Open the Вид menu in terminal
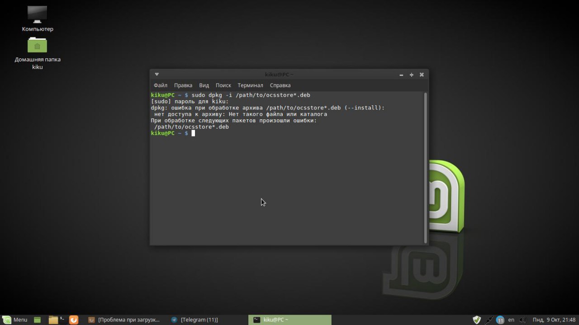The image size is (579, 325). [204, 85]
